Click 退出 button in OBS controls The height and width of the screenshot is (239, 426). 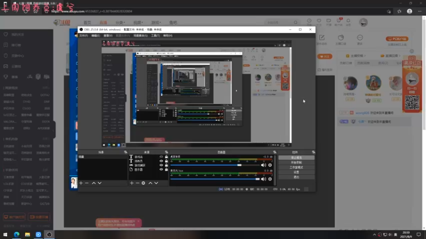(296, 177)
